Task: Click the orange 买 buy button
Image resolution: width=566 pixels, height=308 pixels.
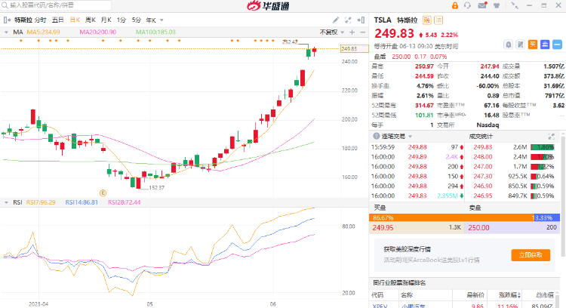Action: point(533,45)
